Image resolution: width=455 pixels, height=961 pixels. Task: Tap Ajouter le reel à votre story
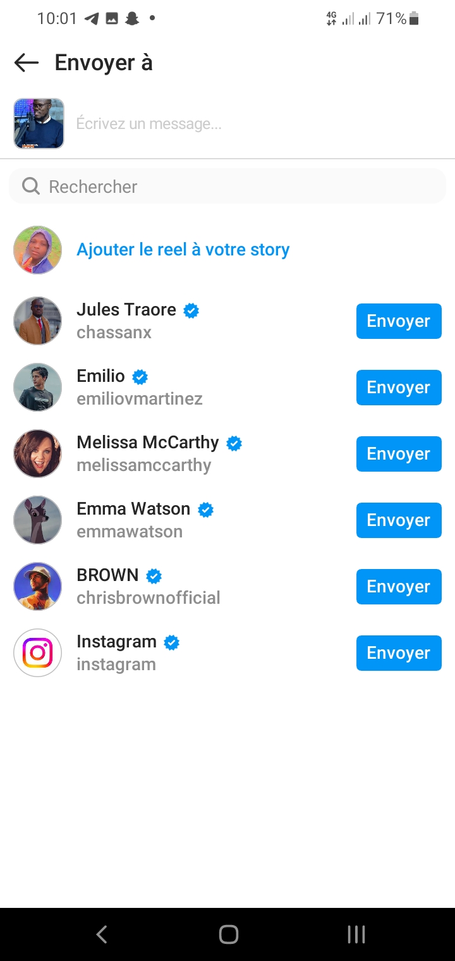pyautogui.click(x=183, y=250)
